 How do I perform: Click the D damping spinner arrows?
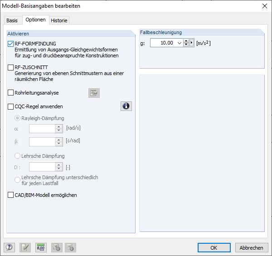[x=59, y=167]
